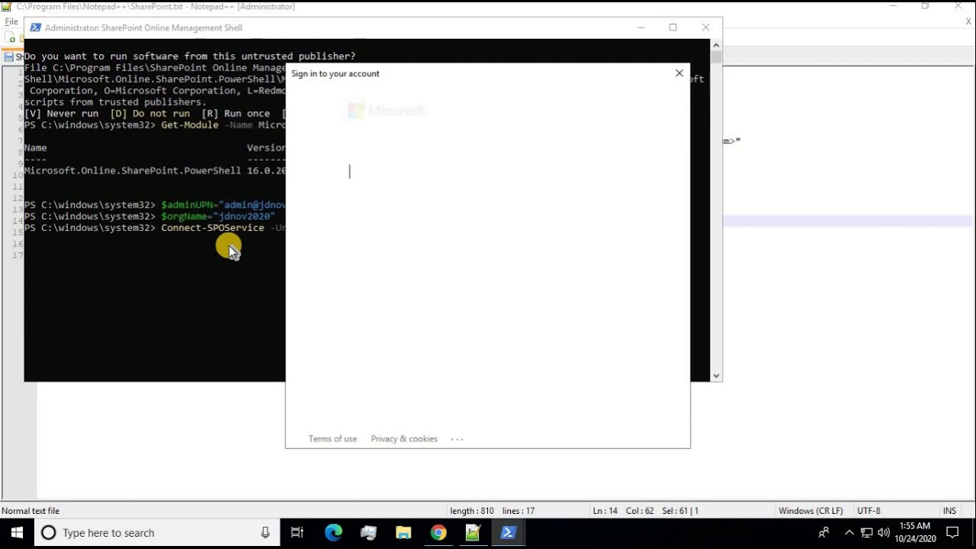Open Task View on the taskbar
976x549 pixels.
pos(297,533)
